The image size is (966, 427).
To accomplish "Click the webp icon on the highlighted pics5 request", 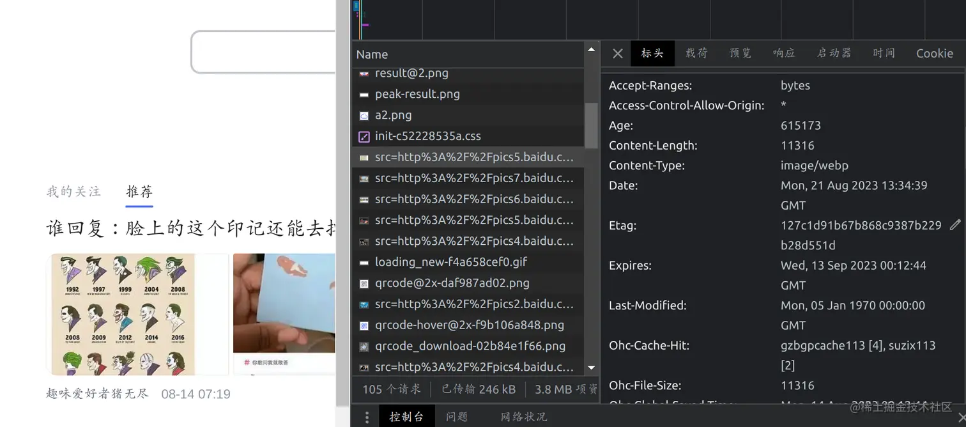I will [x=364, y=157].
